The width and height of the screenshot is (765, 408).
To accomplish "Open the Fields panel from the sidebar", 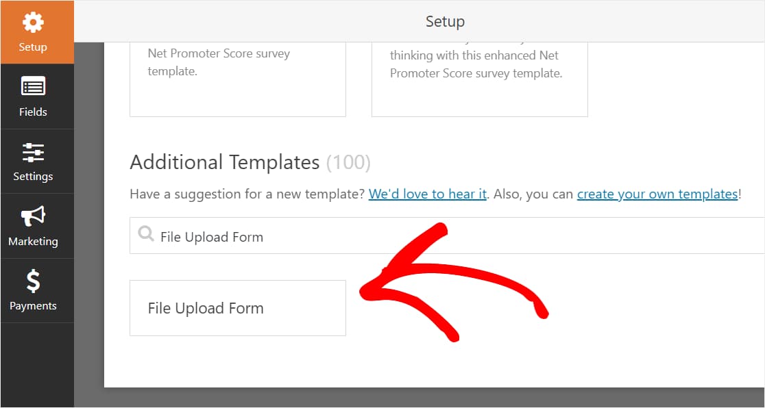I will click(32, 96).
